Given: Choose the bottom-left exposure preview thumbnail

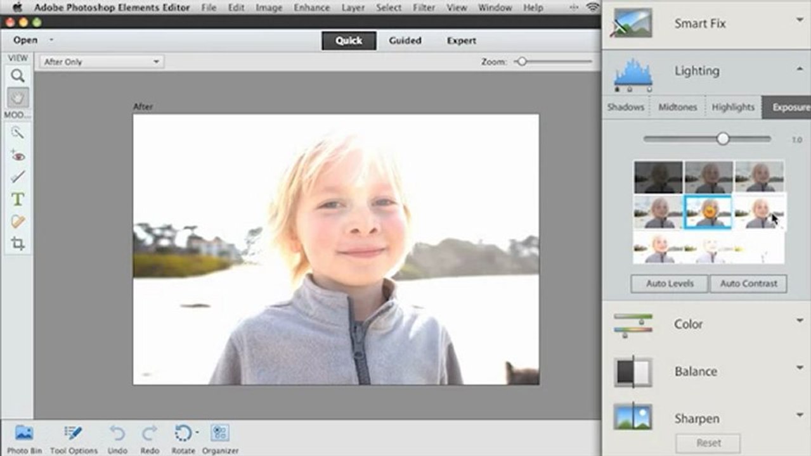Looking at the screenshot, I should (659, 248).
